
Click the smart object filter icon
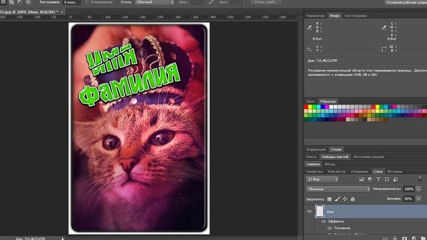tap(396, 179)
